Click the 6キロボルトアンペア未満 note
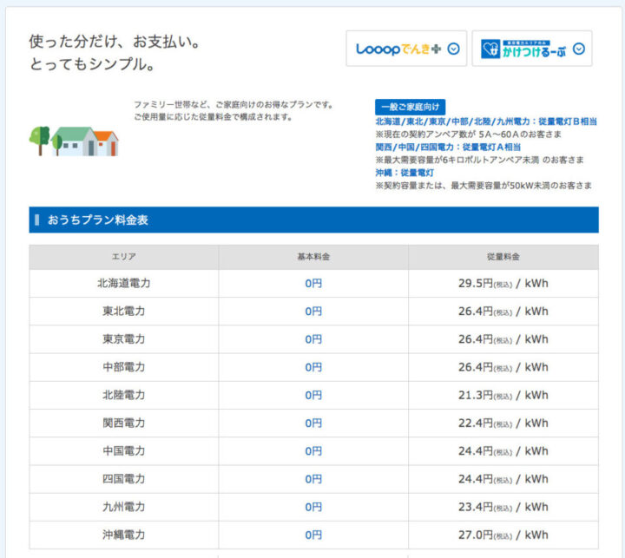 pos(479,160)
